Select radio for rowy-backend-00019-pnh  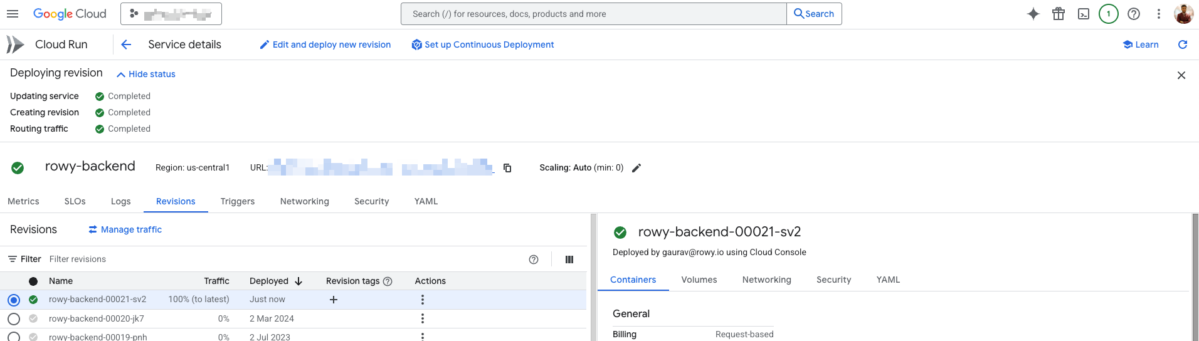pos(14,337)
